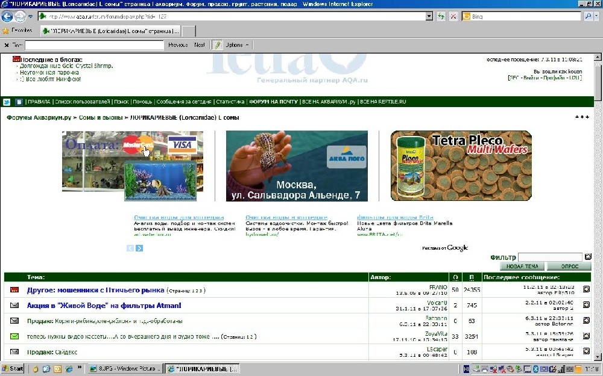
Task: Click Previous in the Find bar
Action: point(178,45)
